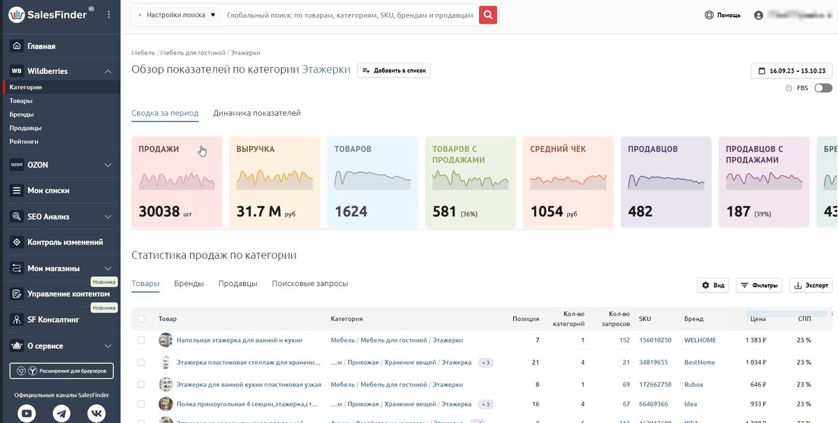The height and width of the screenshot is (423, 838).
Task: Click thumbnail of Полка прямоугольная 4 секции
Action: coord(166,403)
